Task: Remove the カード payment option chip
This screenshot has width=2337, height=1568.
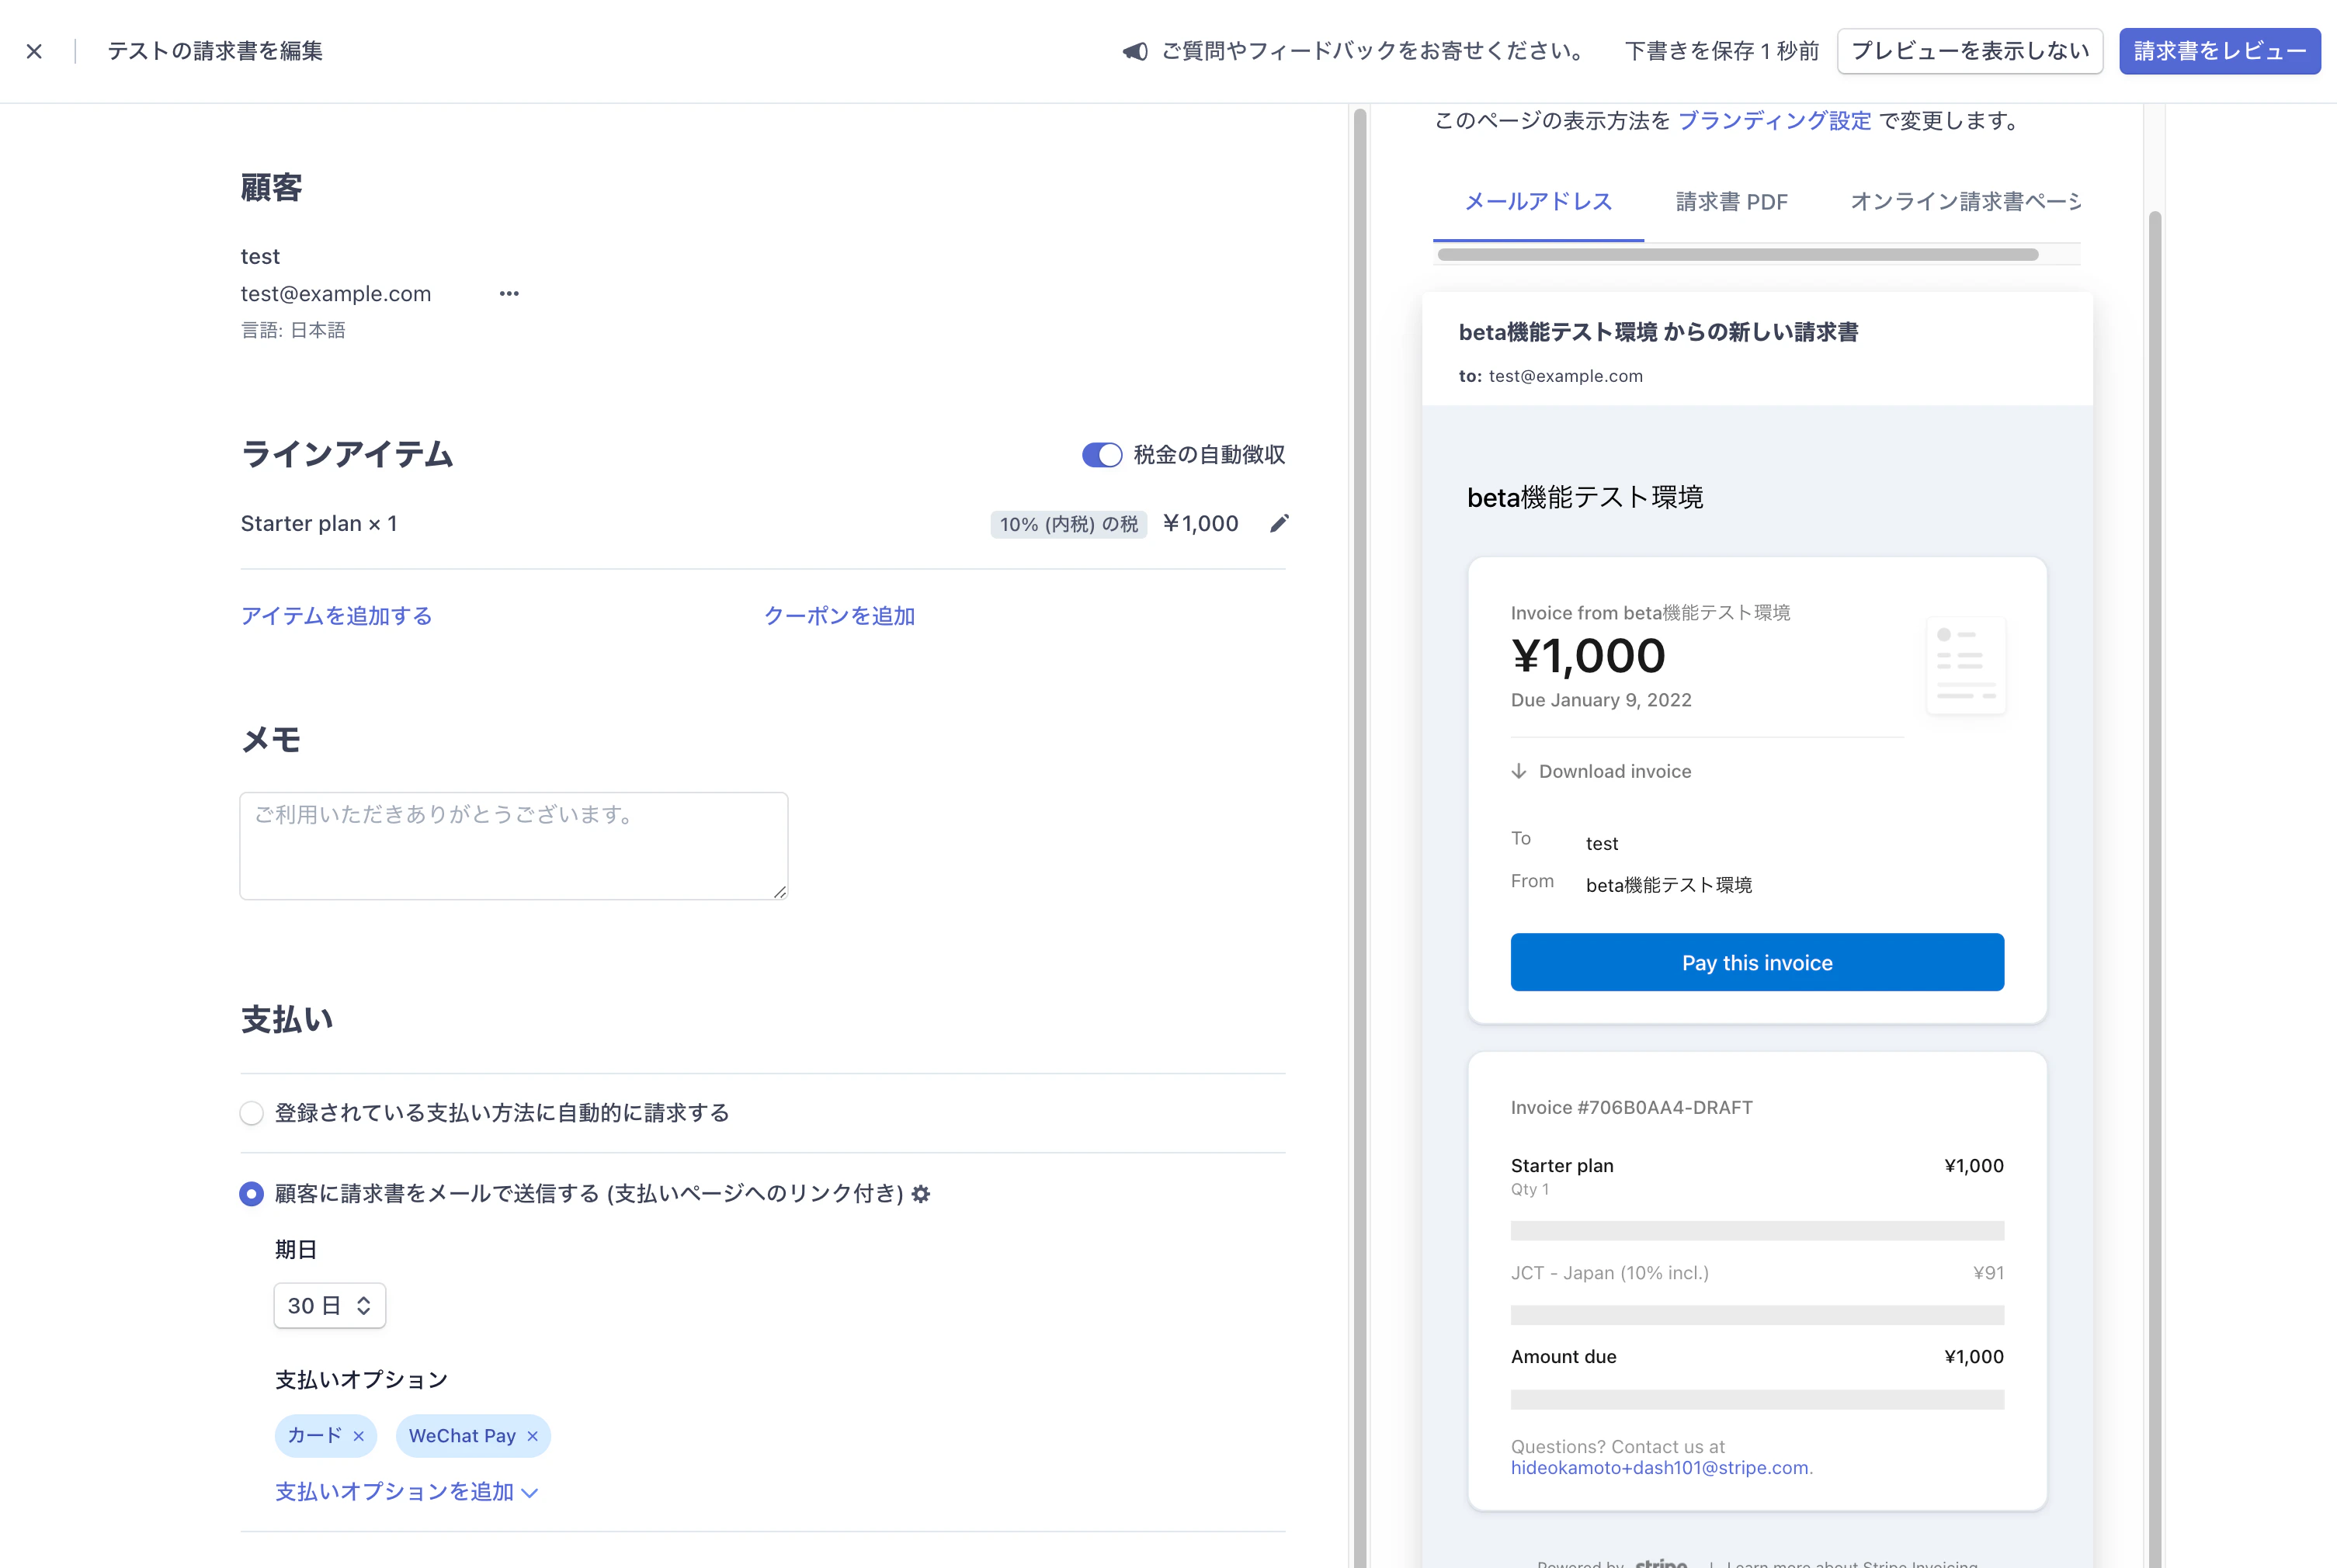Action: (358, 1436)
